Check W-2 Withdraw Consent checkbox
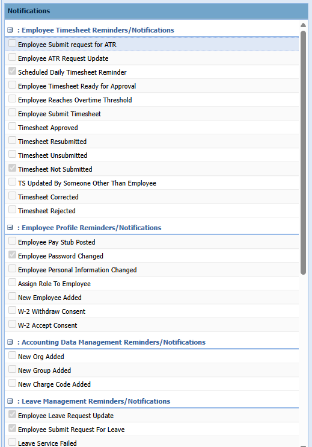This screenshot has height=447, width=312. click(12, 310)
